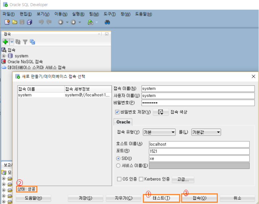259x204 pixels.
Task: Select the system database connection icon
Action: [10, 56]
